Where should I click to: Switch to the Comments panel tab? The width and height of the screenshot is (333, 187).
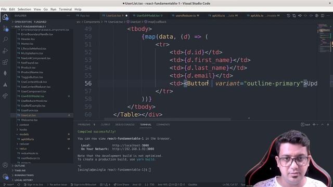[163, 125]
